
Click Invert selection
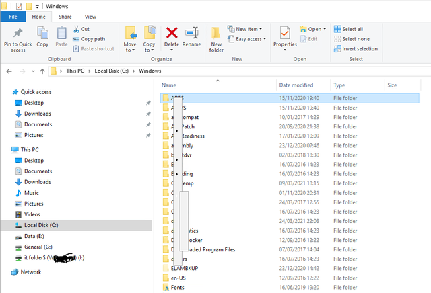coord(356,49)
